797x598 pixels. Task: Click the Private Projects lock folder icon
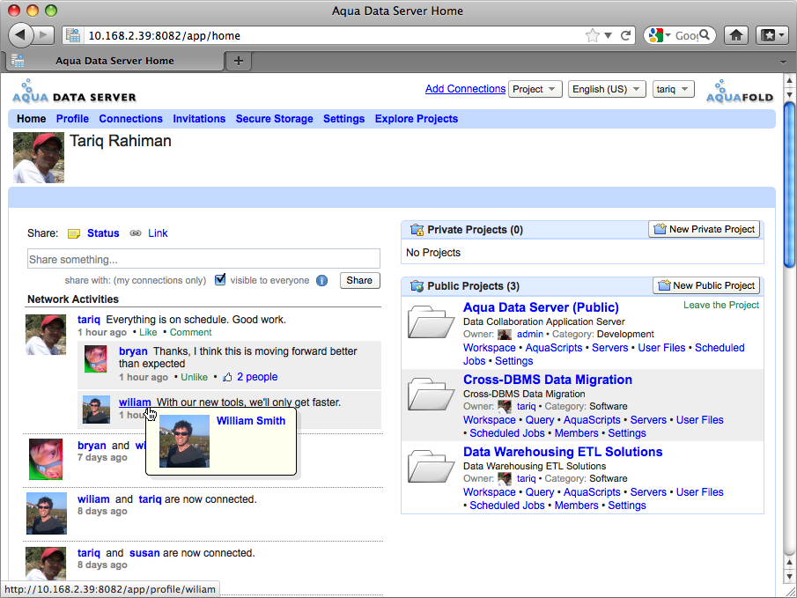(417, 230)
